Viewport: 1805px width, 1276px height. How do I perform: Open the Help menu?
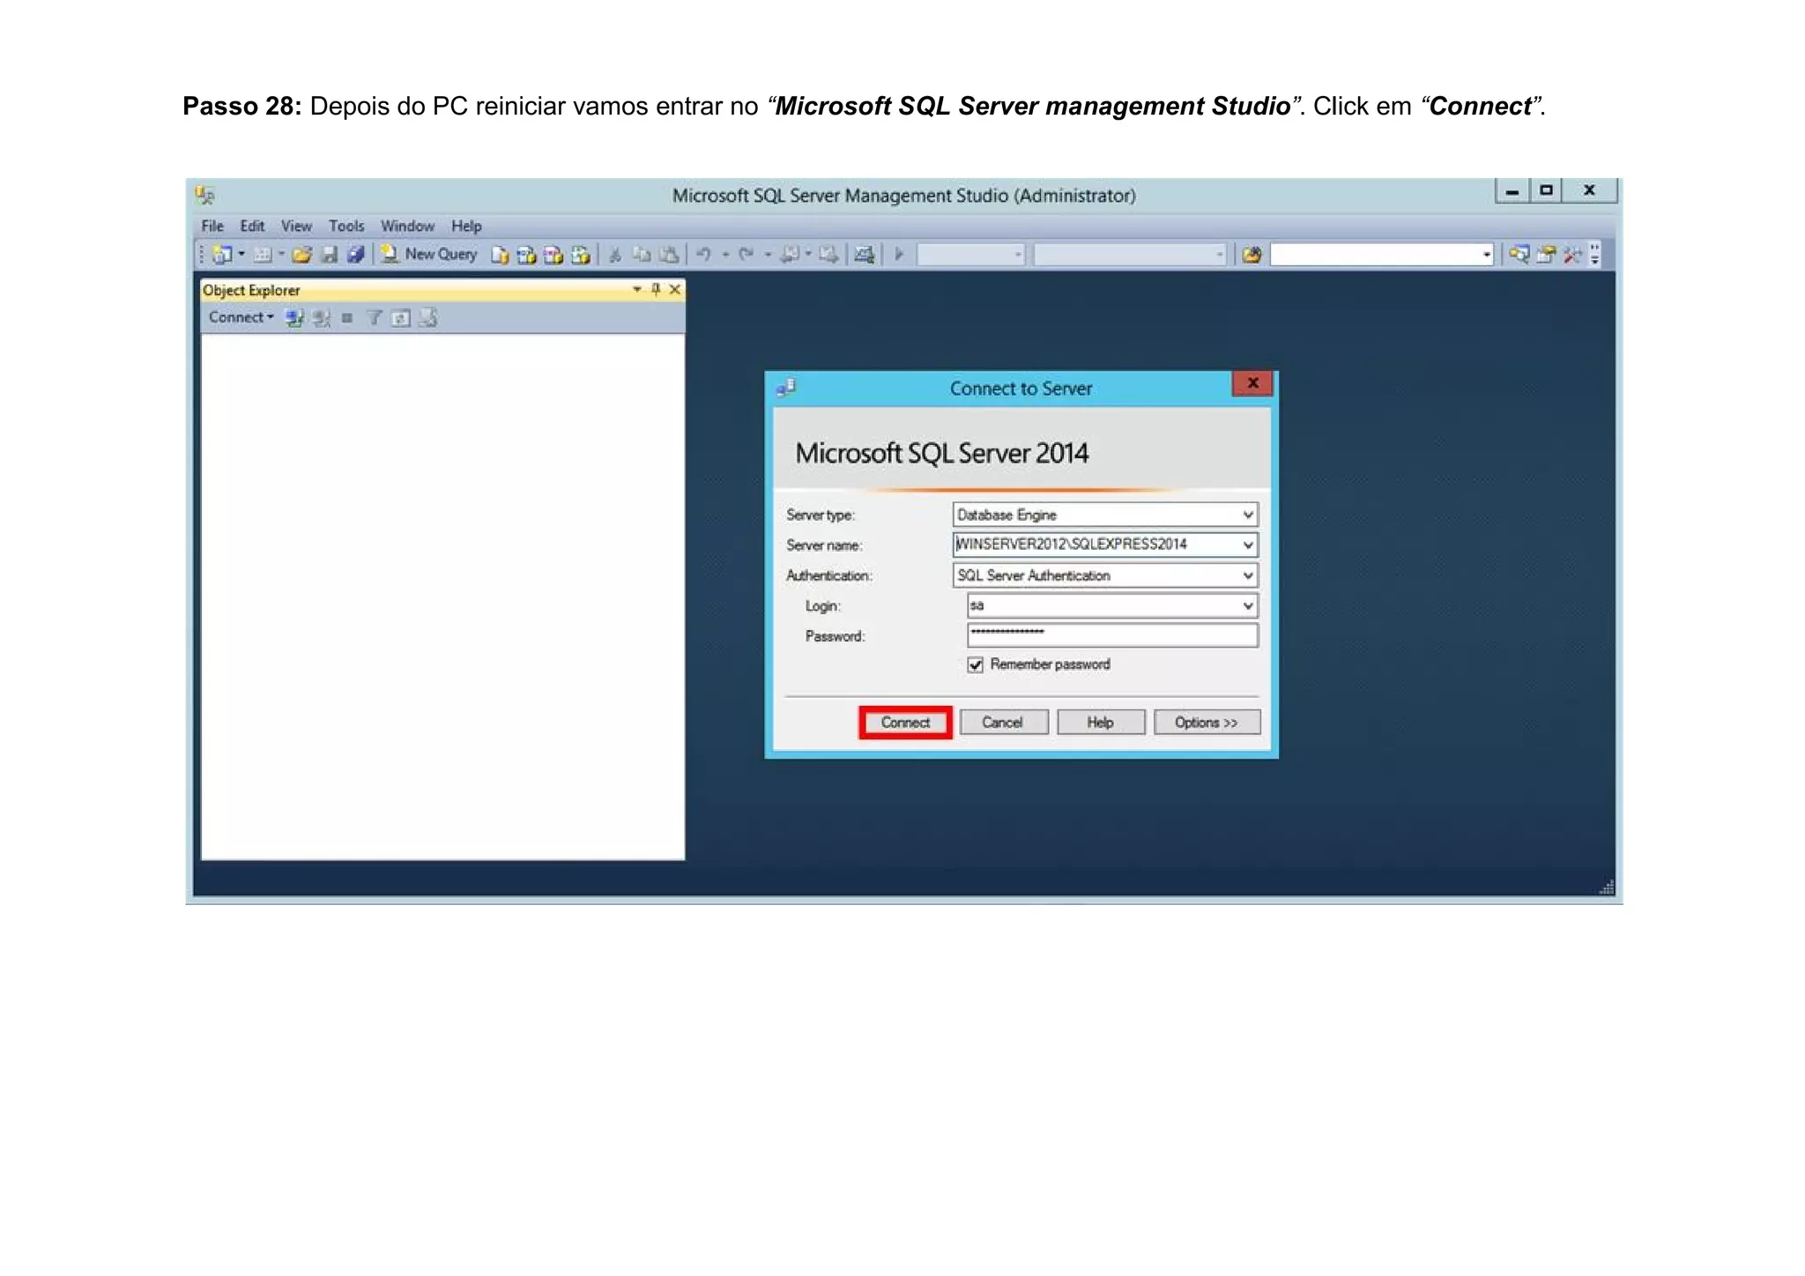(466, 226)
